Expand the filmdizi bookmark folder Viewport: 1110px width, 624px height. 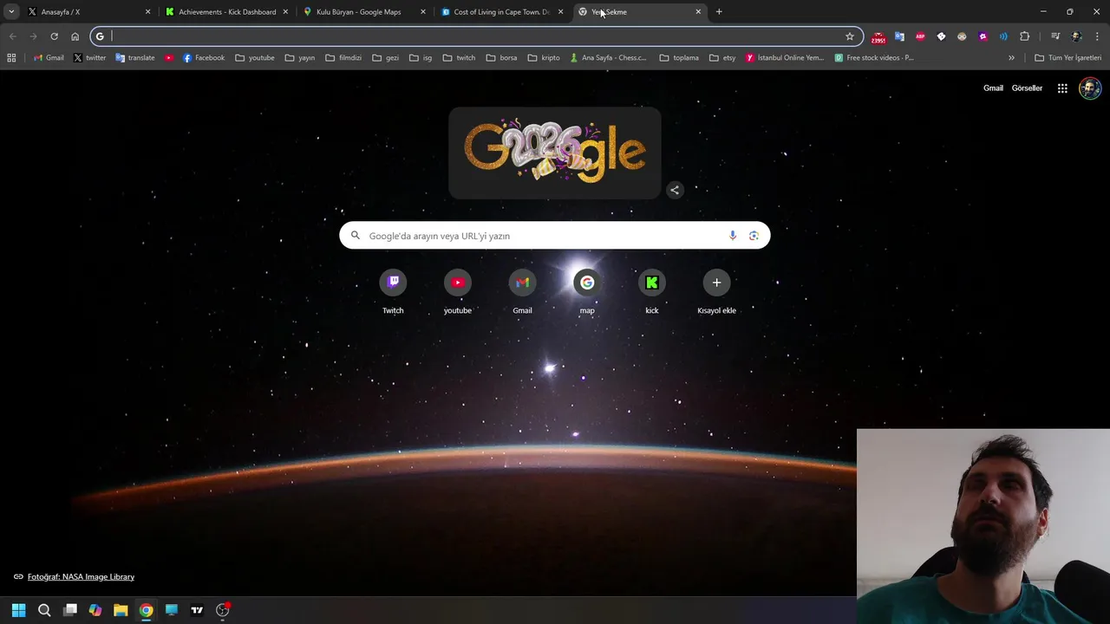[343, 58]
